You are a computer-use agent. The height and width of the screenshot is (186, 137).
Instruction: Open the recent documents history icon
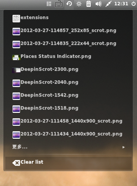pos(69,4)
